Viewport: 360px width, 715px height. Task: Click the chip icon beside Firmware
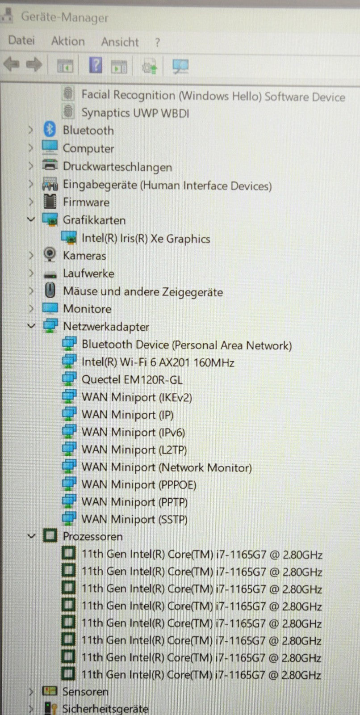point(50,202)
